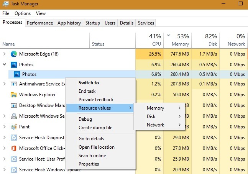This screenshot has height=174, width=248.
Task: Sort by the Network column header
Action: click(x=233, y=41)
